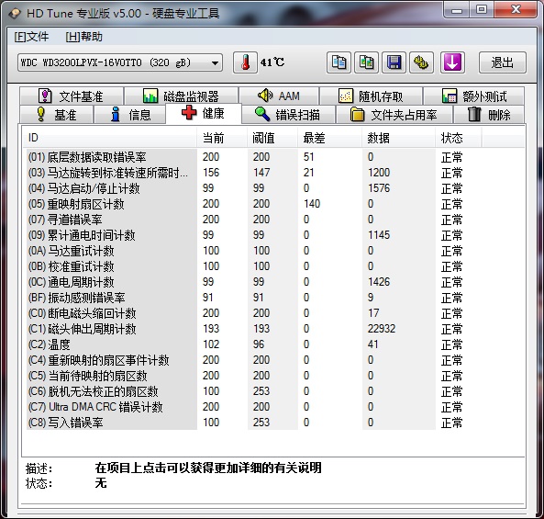The height and width of the screenshot is (519, 544).
Task: Click the thermometer temperature icon
Action: point(245,62)
